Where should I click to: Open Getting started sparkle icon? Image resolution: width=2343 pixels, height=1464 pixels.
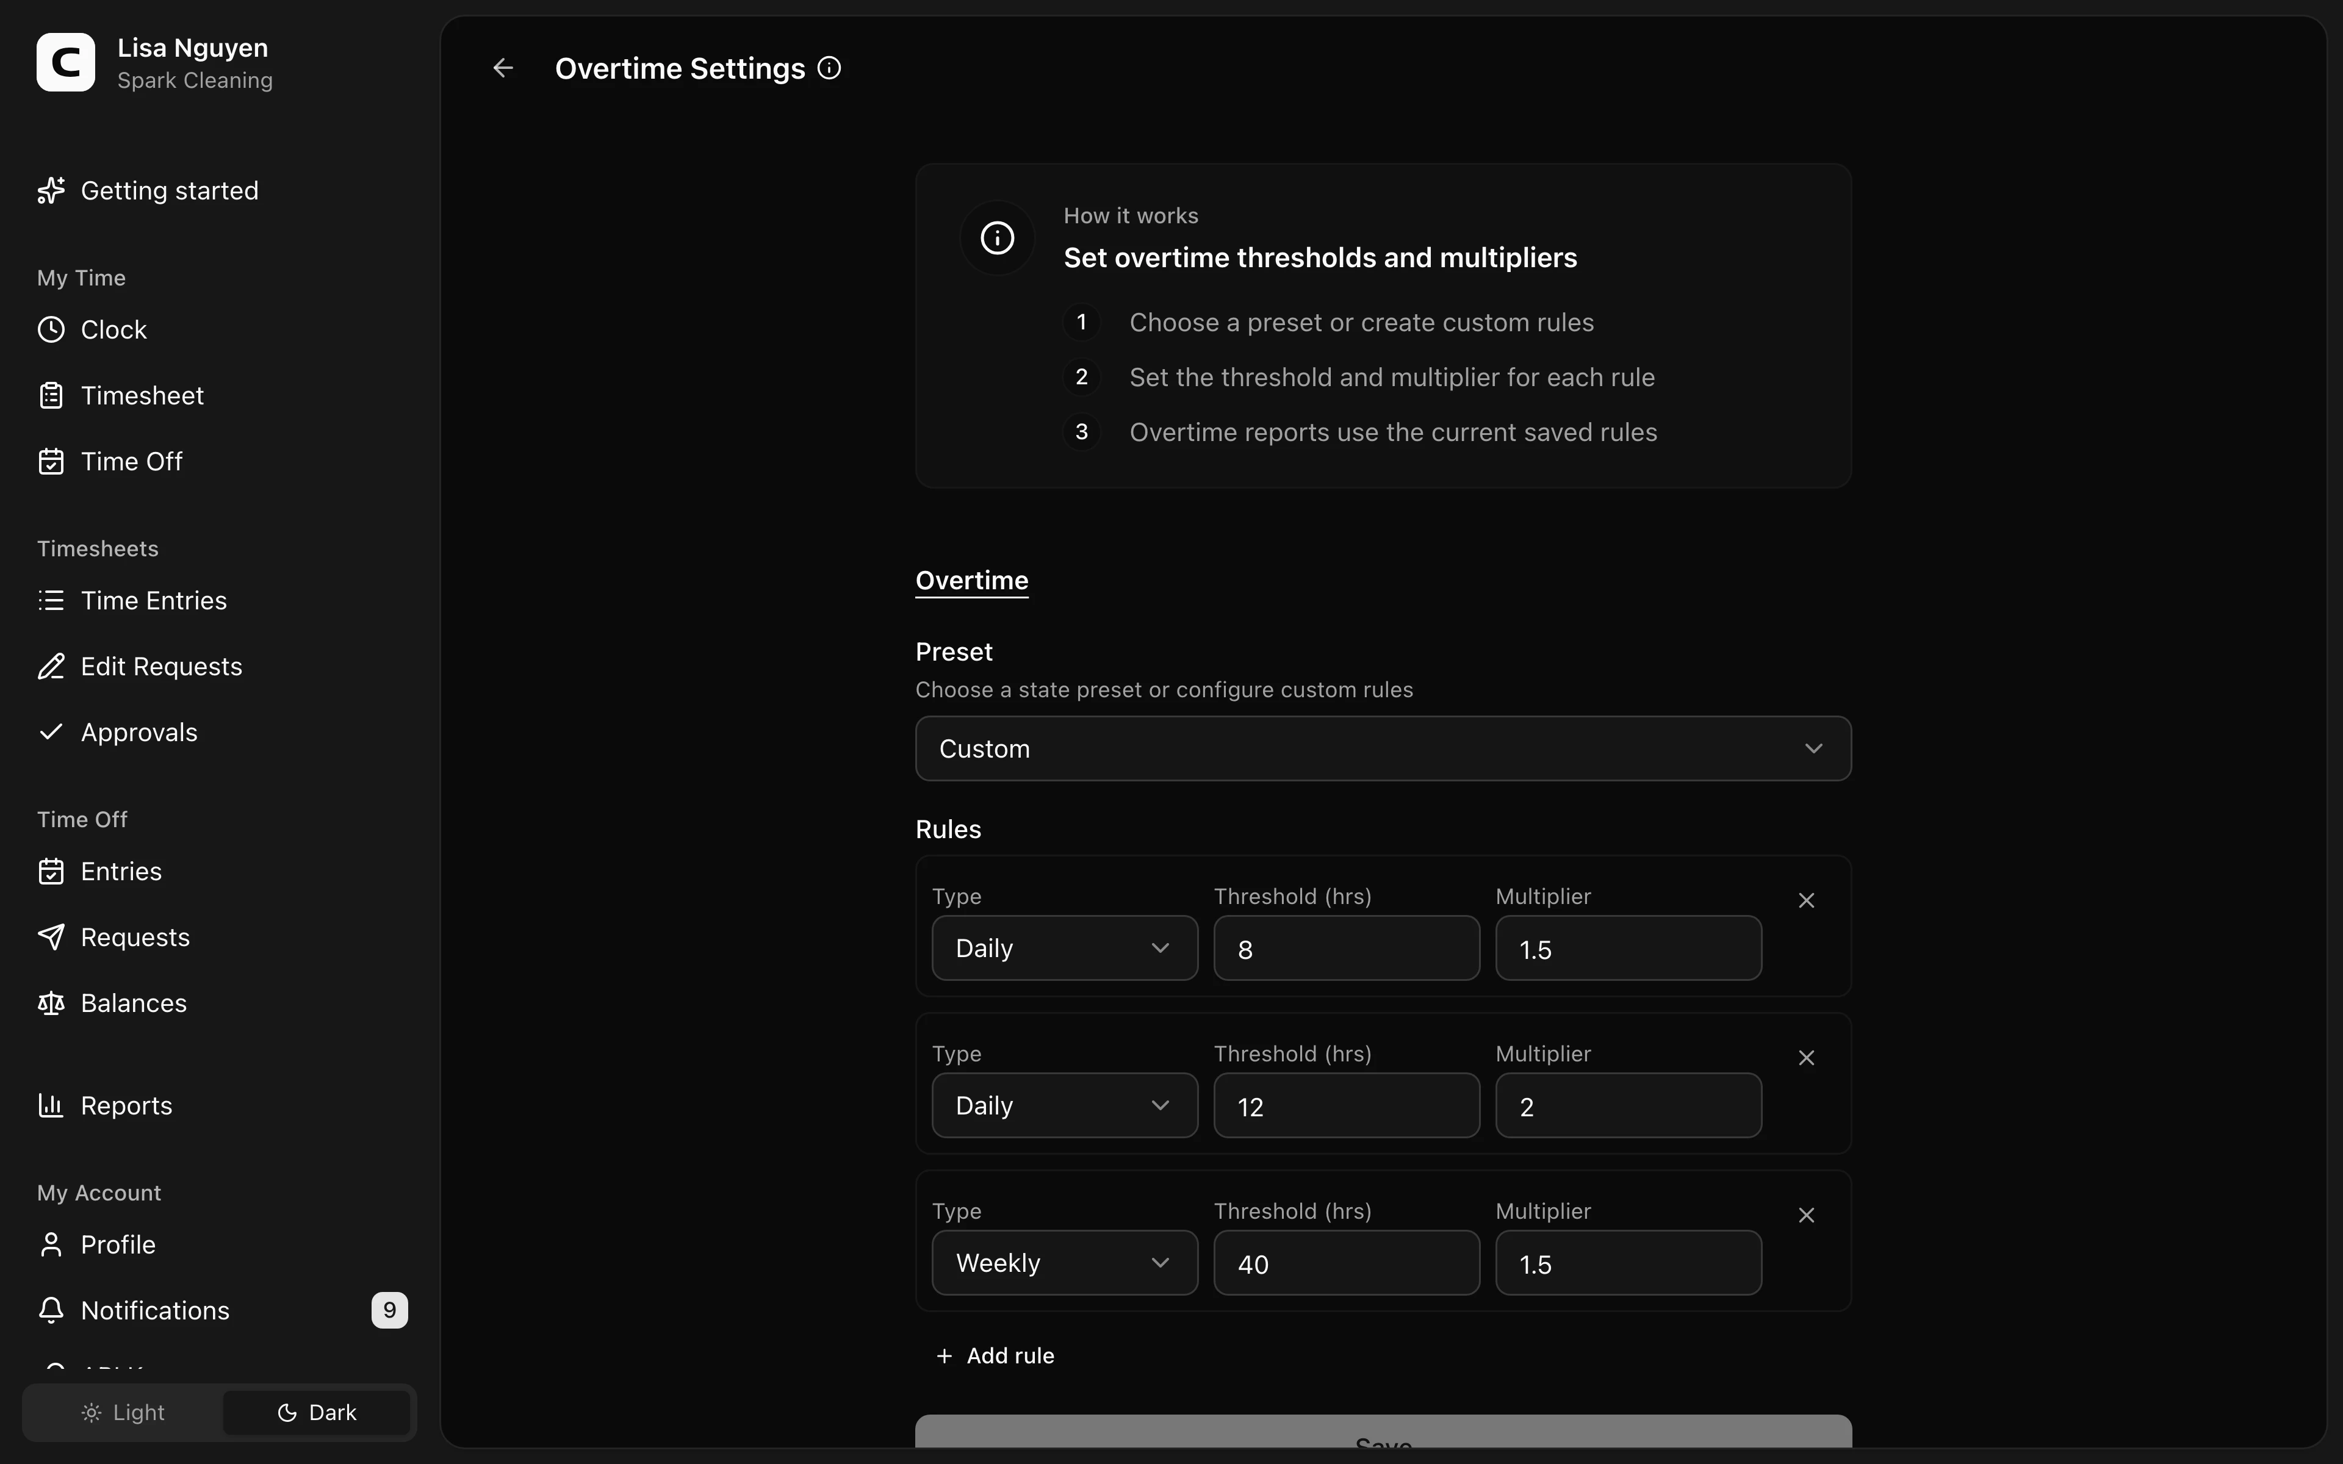tap(51, 191)
